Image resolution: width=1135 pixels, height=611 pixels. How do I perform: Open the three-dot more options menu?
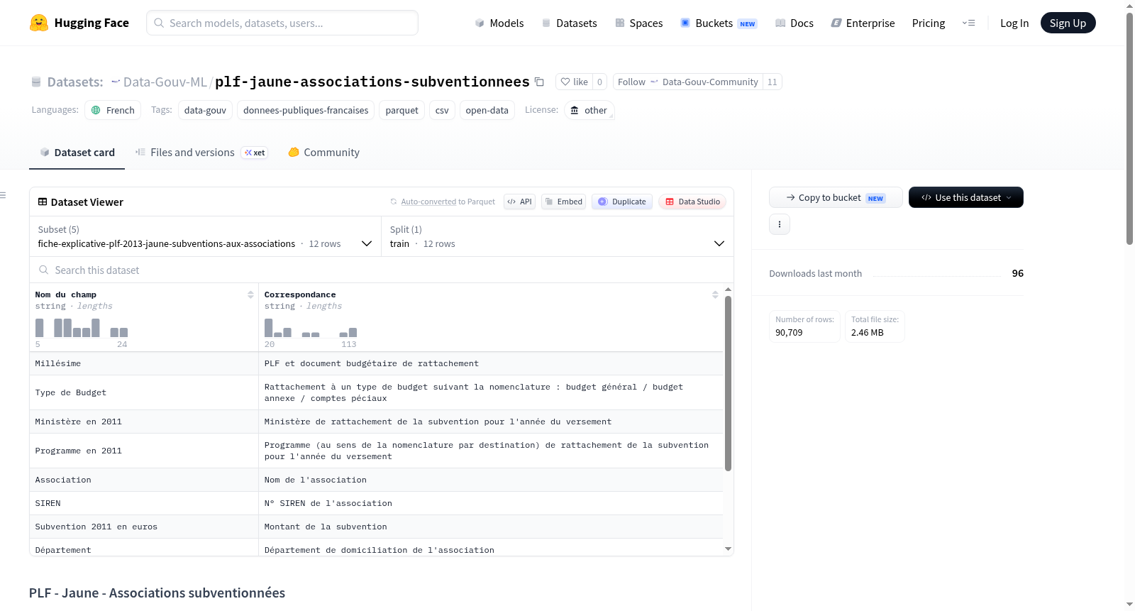point(780,224)
